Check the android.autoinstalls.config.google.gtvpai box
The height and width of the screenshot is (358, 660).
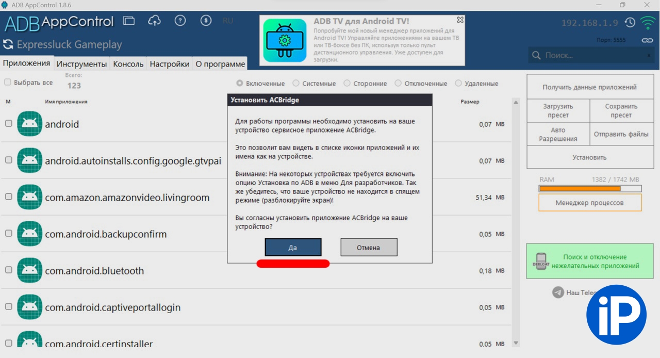tap(8, 160)
